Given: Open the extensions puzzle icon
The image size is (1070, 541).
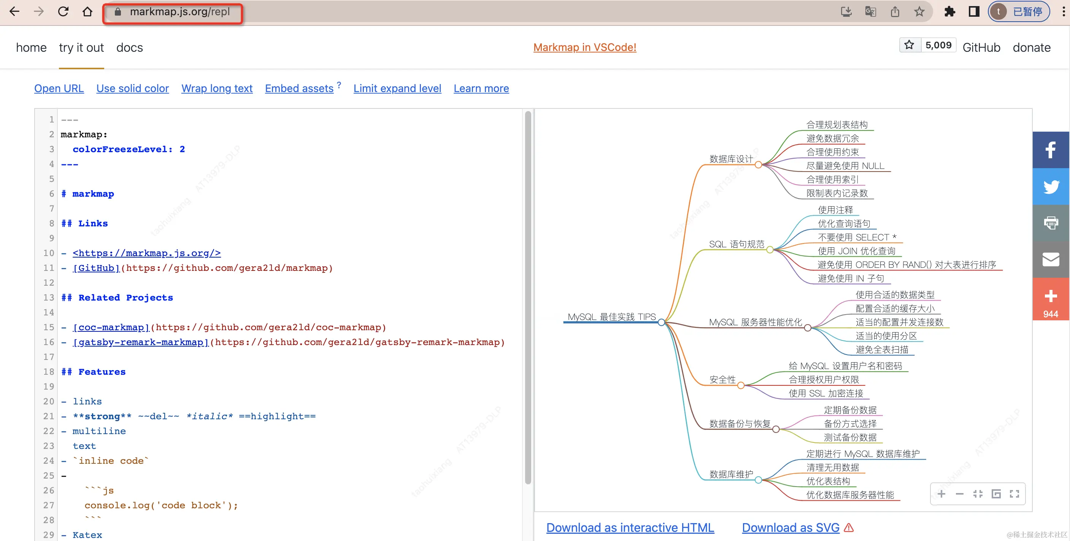Looking at the screenshot, I should [949, 11].
